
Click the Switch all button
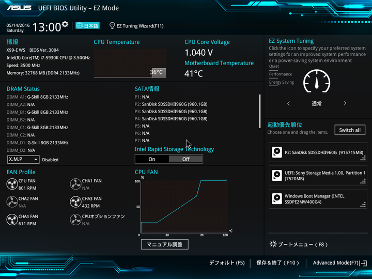350,130
